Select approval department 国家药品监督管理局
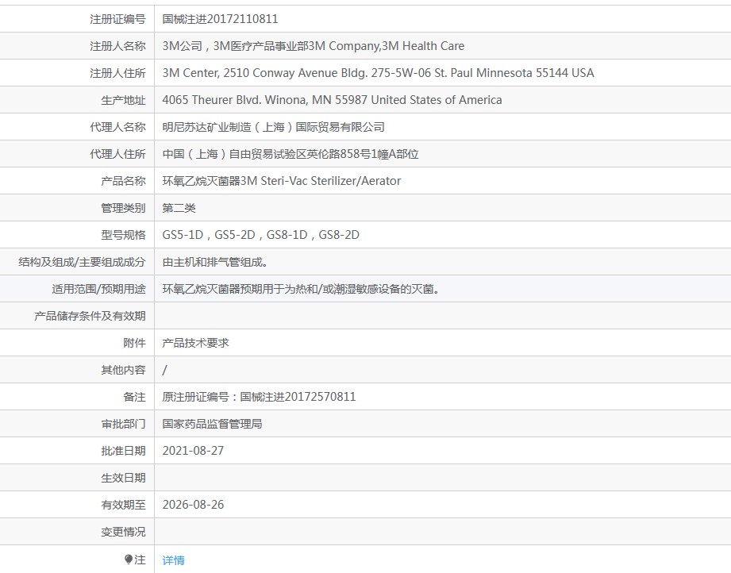 click(212, 425)
